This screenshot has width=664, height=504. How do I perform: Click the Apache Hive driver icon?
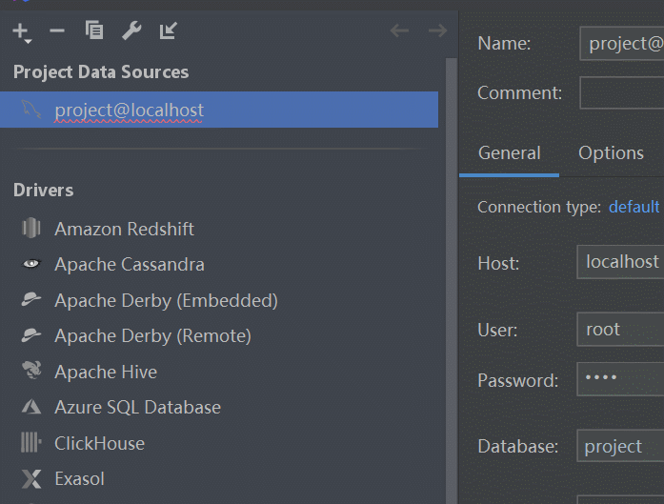[31, 371]
